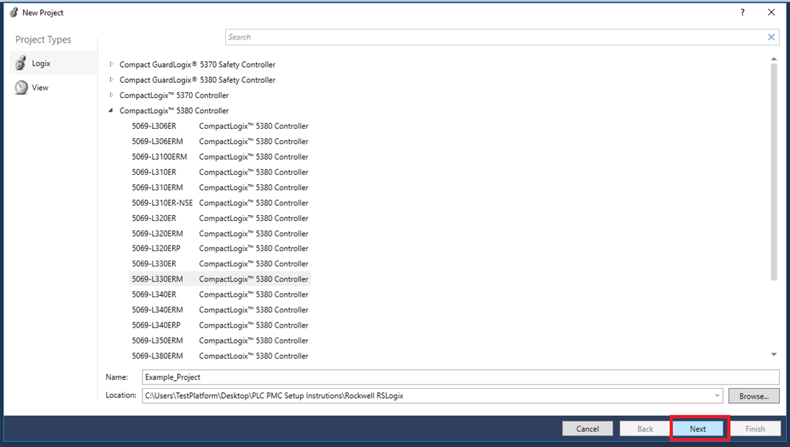Click the Next button

coord(698,428)
